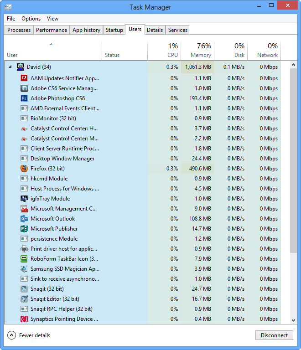Open the File menu
The width and height of the screenshot is (301, 350).
(11, 19)
